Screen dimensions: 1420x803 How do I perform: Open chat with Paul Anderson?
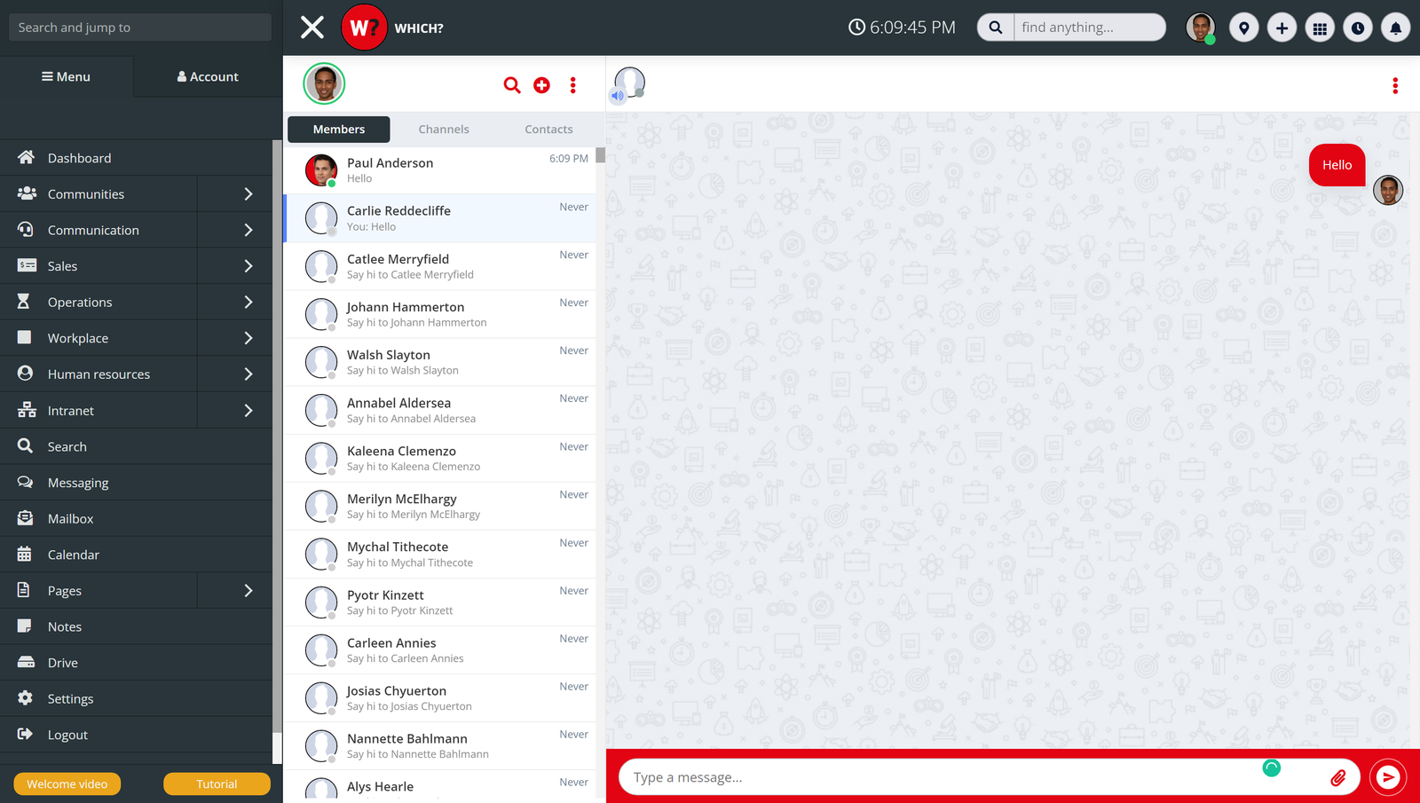441,170
